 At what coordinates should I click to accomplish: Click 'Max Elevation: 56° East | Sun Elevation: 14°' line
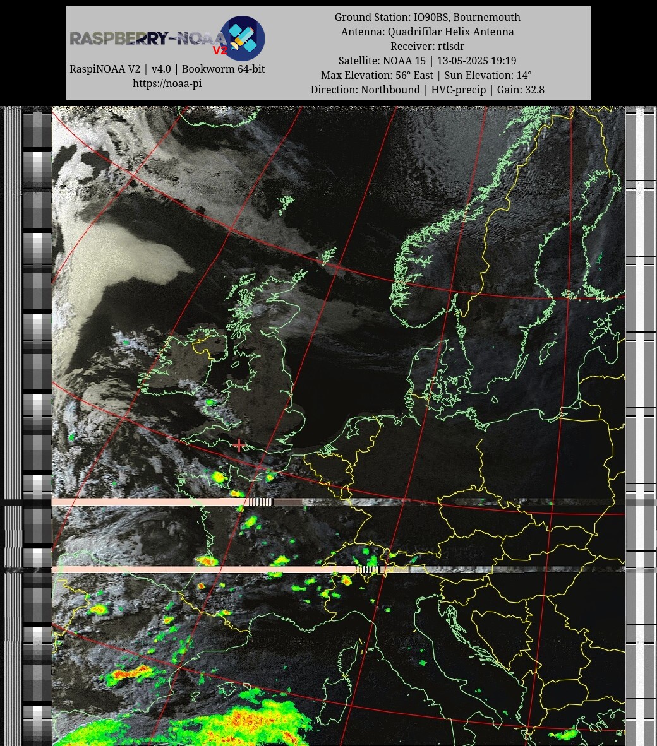point(426,75)
